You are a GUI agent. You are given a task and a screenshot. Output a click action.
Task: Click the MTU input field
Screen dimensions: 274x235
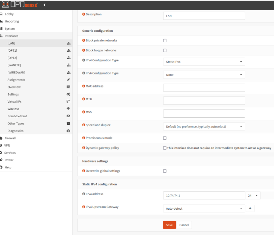click(x=204, y=101)
